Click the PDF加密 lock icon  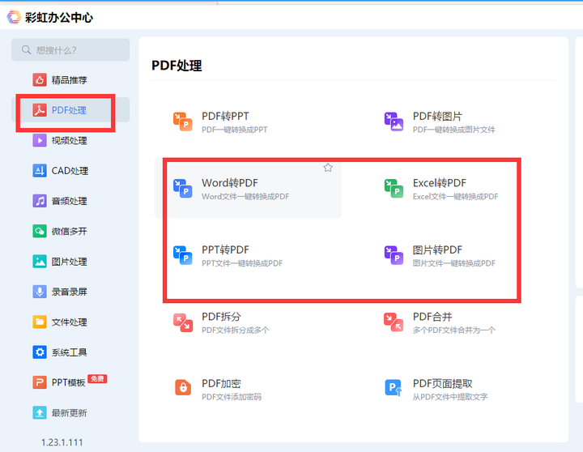182,387
